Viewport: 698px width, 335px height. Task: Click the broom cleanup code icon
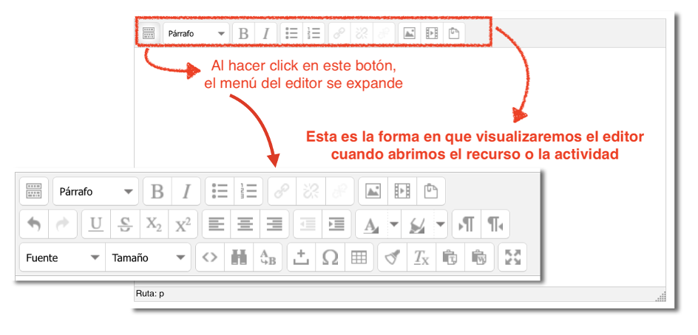[x=392, y=258]
